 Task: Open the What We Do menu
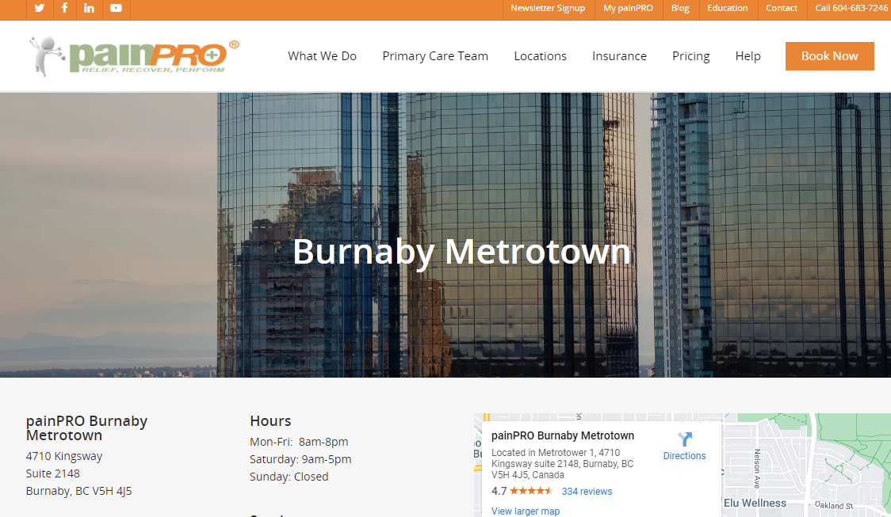coord(322,56)
